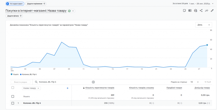Open the День granularity dropdown

coord(203,25)
